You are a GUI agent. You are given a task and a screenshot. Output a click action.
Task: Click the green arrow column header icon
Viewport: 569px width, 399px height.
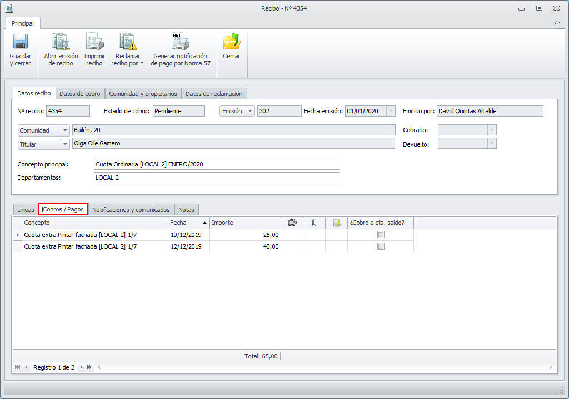(337, 223)
